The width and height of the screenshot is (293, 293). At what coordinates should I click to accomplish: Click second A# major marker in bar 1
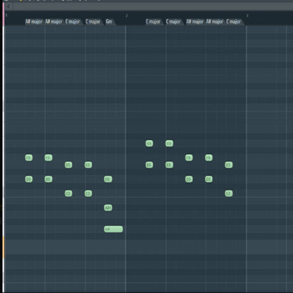54,21
